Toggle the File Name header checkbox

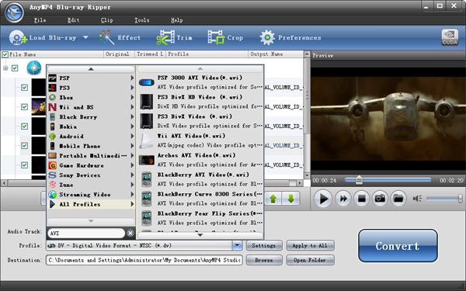pyautogui.click(x=5, y=54)
